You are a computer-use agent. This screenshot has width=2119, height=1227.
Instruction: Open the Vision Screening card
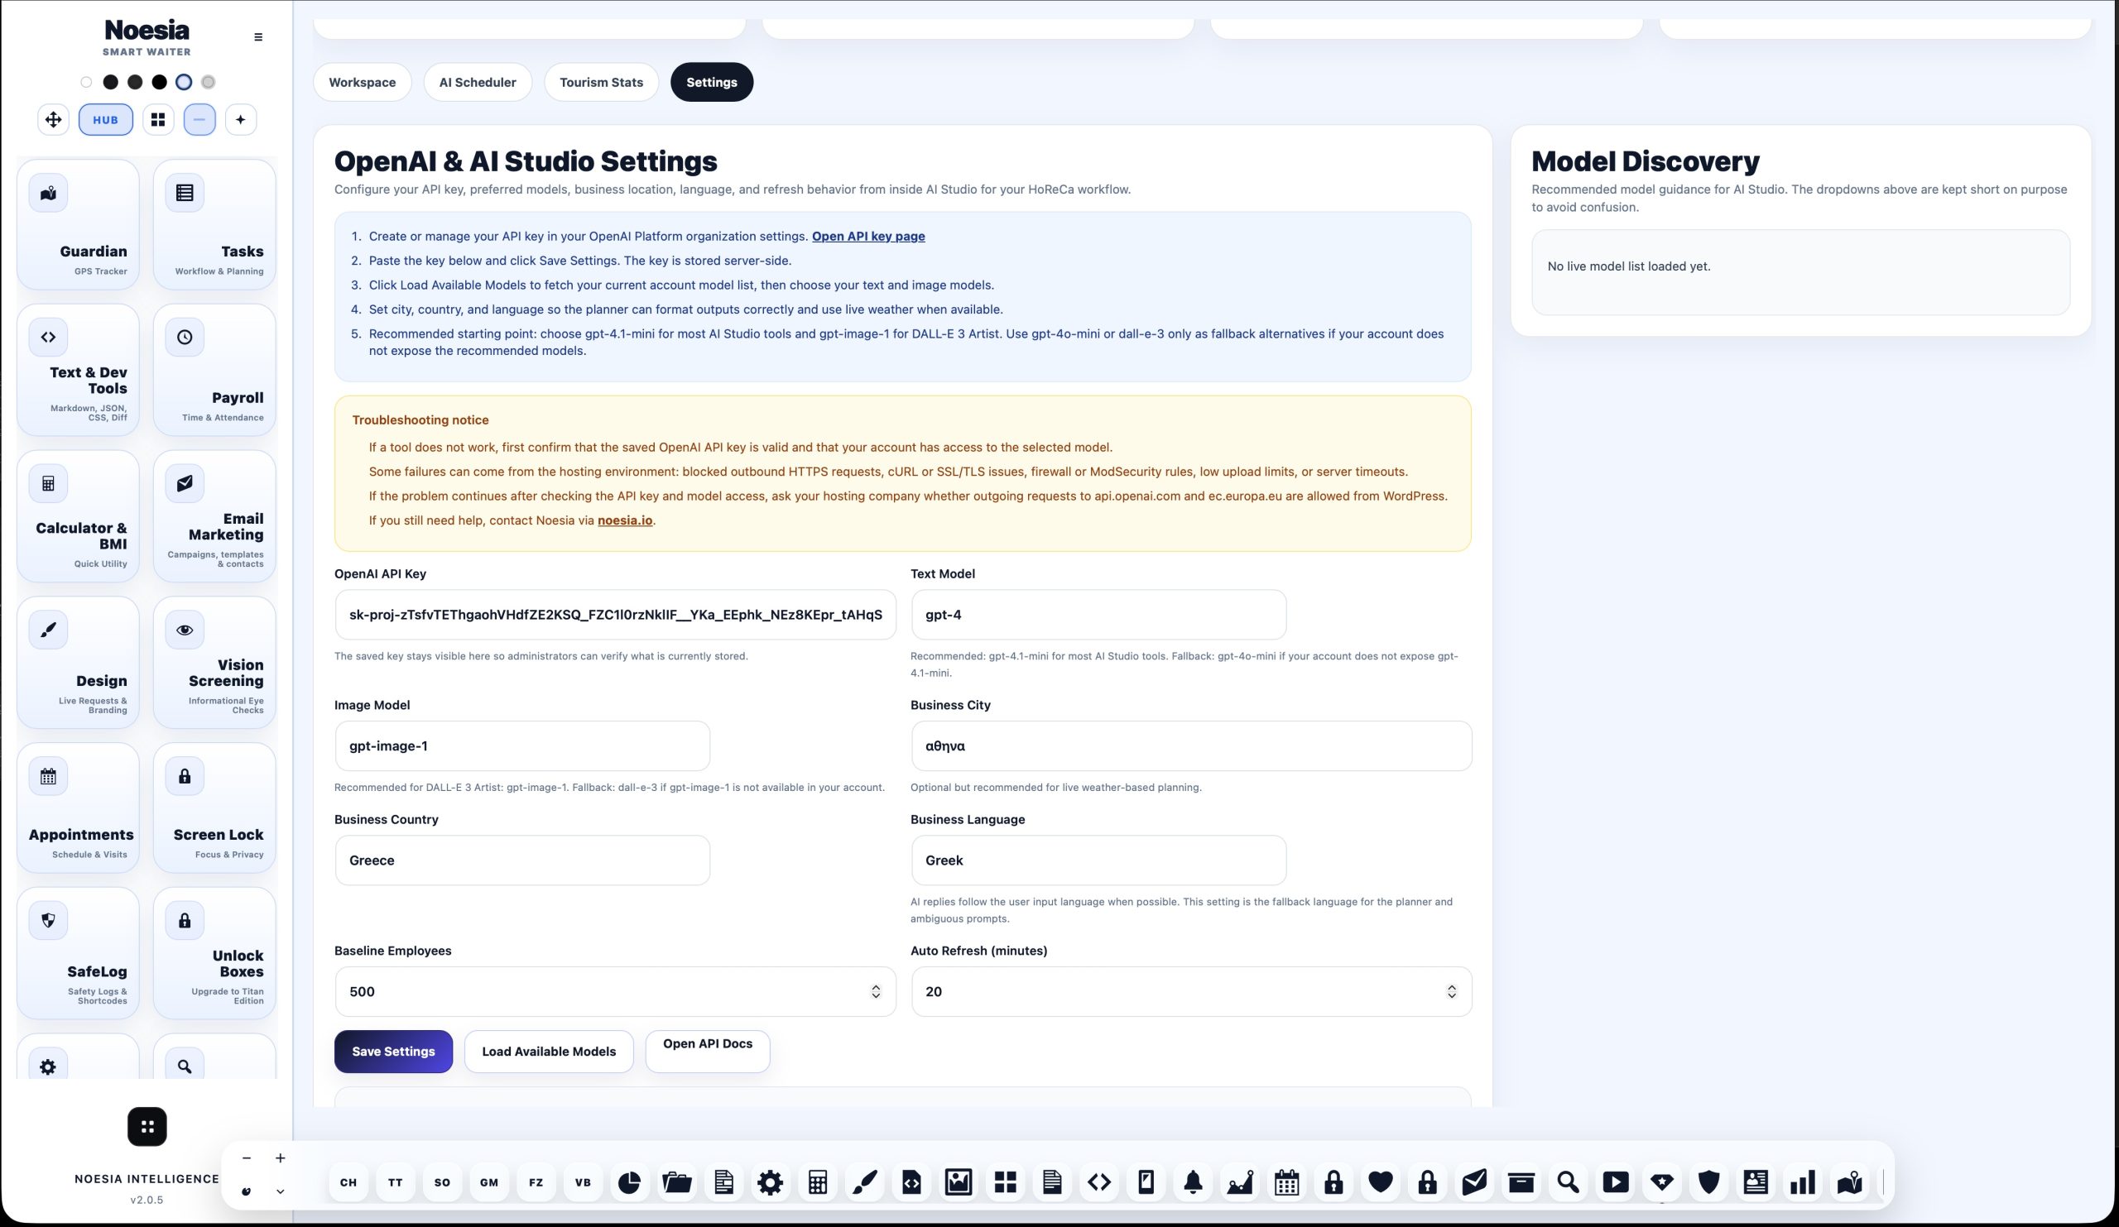coord(214,662)
